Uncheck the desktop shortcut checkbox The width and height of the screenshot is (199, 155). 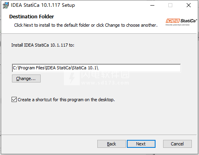coord(14,100)
